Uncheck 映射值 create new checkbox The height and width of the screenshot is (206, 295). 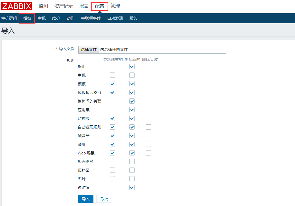(x=132, y=187)
